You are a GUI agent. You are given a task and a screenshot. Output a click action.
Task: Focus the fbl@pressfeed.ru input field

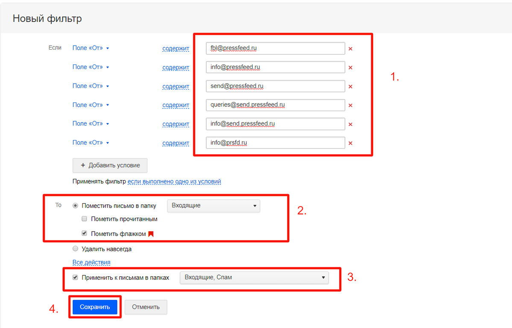pyautogui.click(x=275, y=48)
